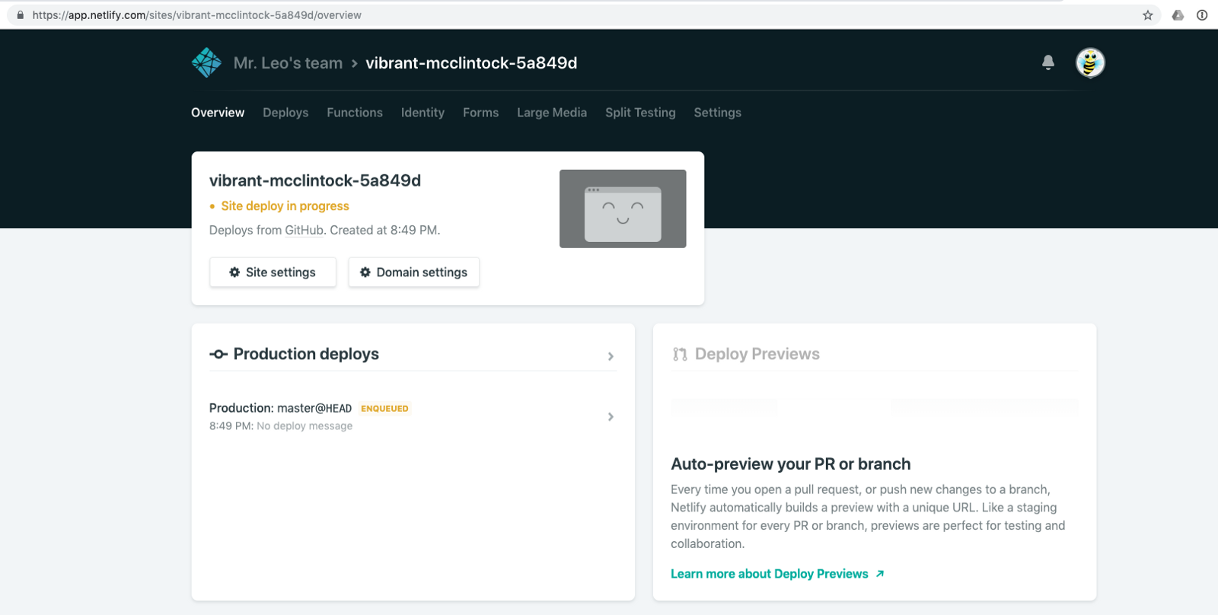The image size is (1218, 615).
Task: Click the cloud extension icon in the browser toolbar
Action: pyautogui.click(x=1178, y=15)
